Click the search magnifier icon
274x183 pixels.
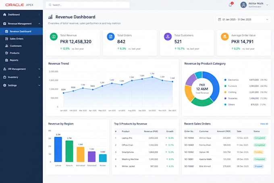coord(50,5)
